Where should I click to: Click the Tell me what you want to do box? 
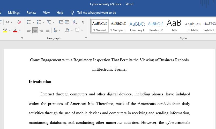pyautogui.click(x=96, y=13)
